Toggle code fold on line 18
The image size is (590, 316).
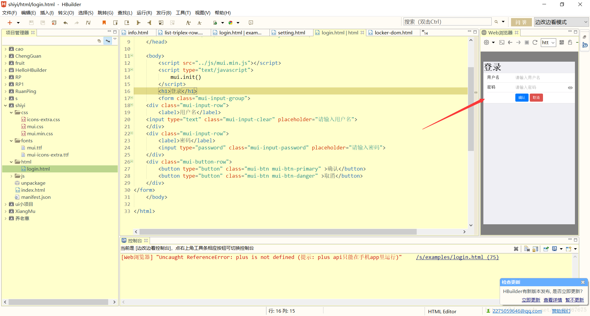click(132, 105)
